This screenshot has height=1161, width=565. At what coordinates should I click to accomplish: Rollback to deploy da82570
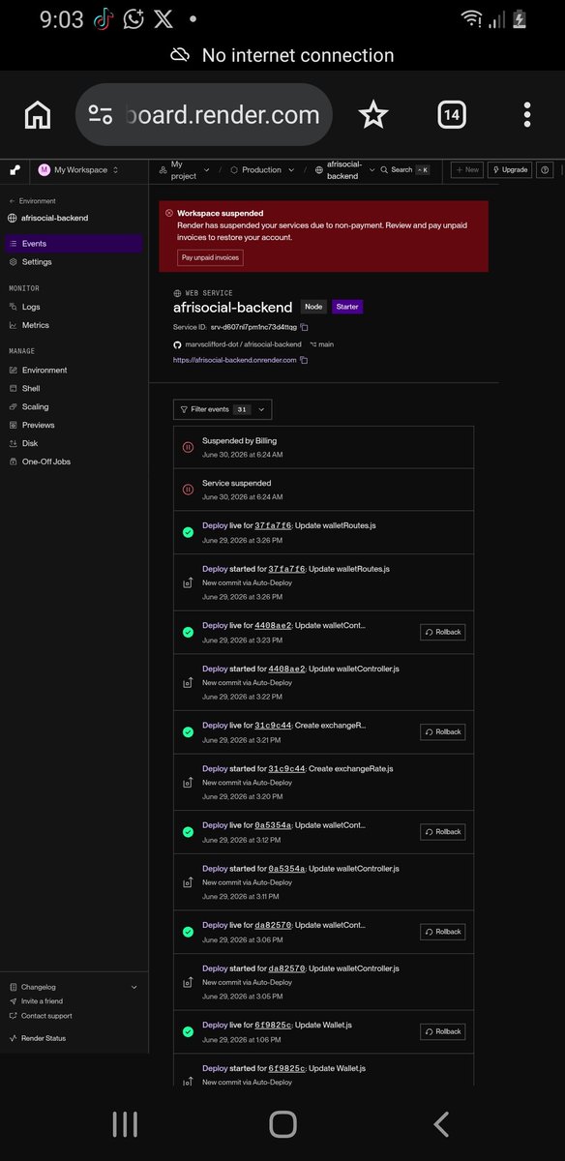pos(443,932)
